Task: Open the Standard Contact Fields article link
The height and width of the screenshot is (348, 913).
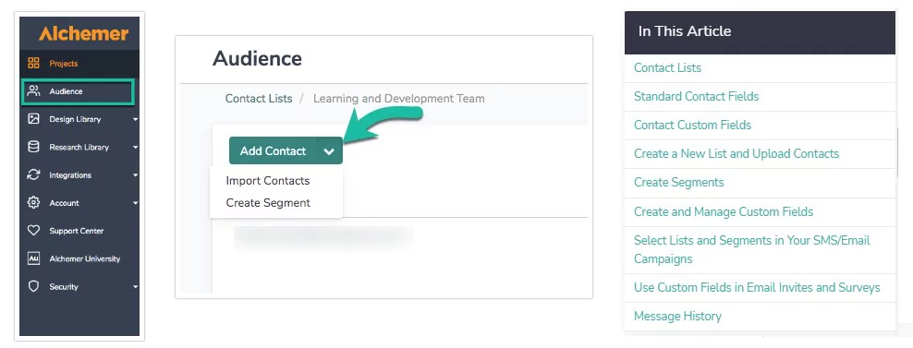Action: coord(697,97)
